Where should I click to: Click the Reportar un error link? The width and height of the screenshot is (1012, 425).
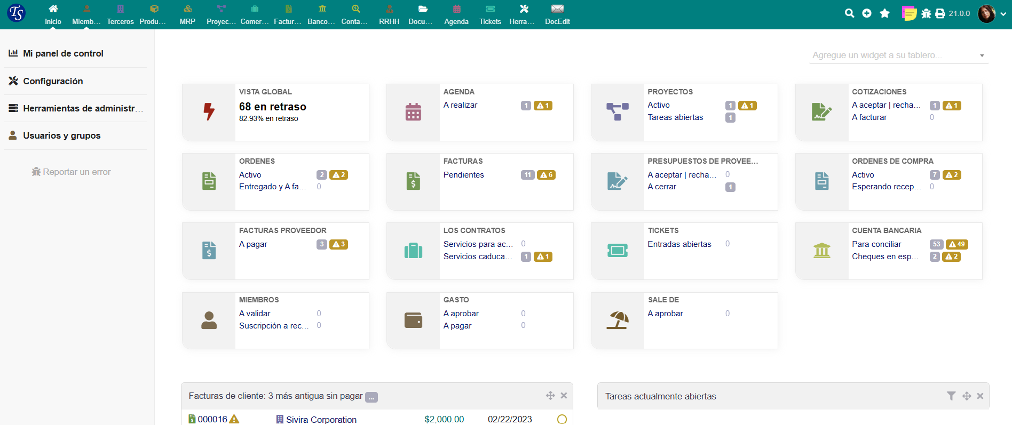(72, 172)
